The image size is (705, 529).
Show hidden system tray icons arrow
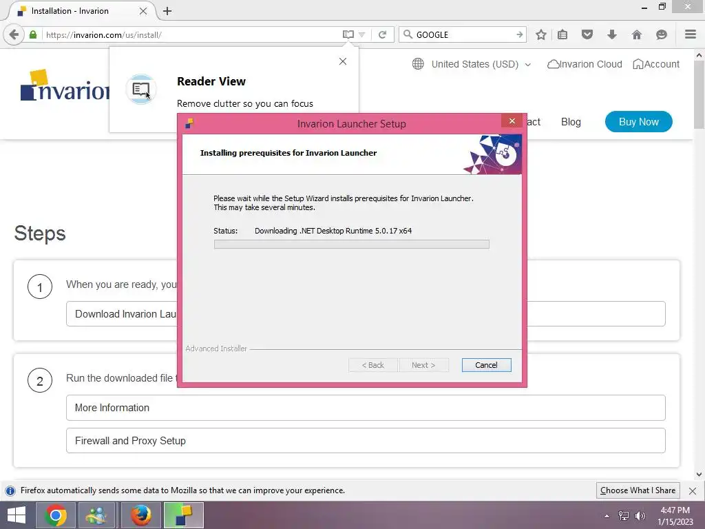pos(607,516)
